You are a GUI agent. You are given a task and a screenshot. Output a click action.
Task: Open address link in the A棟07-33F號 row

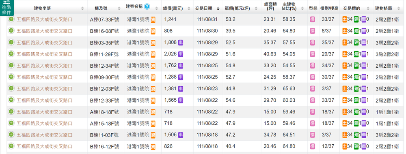pyautogui.click(x=45, y=19)
